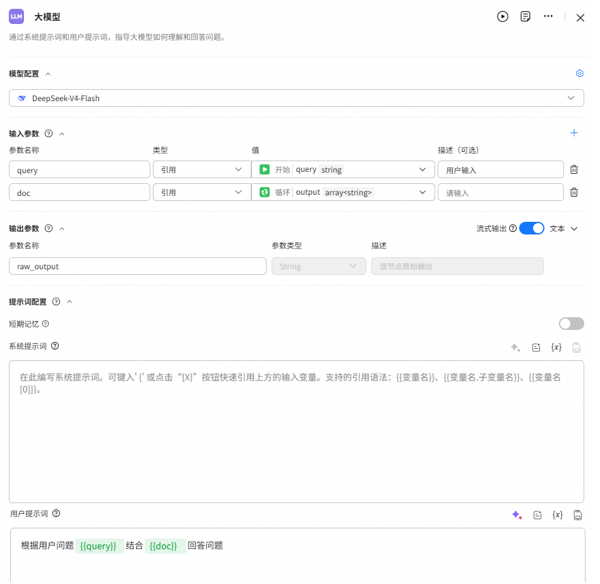This screenshot has width=600, height=584.
Task: Edit description field containing 用户输入
Action: (500, 169)
